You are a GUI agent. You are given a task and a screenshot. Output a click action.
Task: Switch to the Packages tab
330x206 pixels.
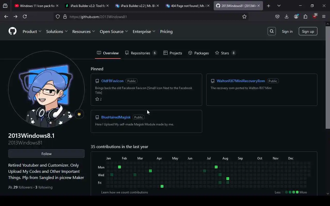pos(199,53)
